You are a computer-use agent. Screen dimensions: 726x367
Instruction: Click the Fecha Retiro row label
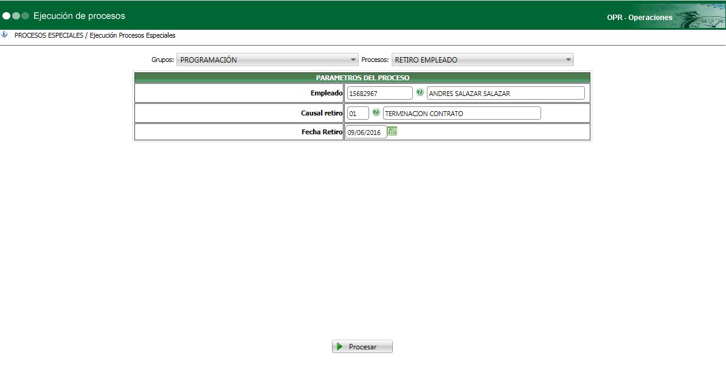click(x=322, y=132)
